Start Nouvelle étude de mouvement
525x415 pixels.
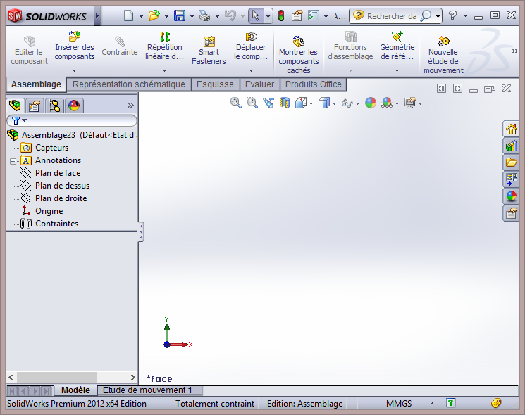click(443, 42)
